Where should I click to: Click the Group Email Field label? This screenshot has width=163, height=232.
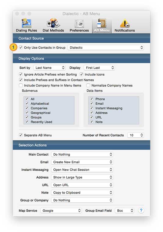pos(98,211)
